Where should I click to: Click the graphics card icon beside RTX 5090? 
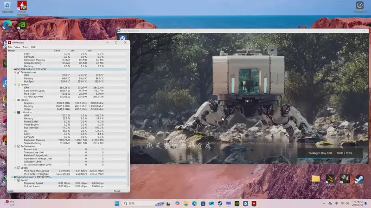[x=15, y=69]
